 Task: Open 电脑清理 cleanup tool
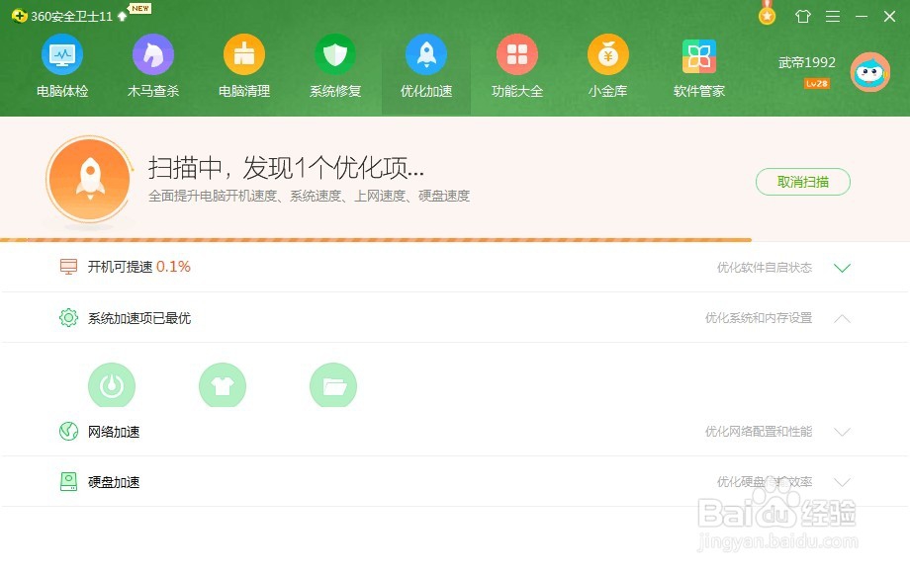[x=243, y=64]
